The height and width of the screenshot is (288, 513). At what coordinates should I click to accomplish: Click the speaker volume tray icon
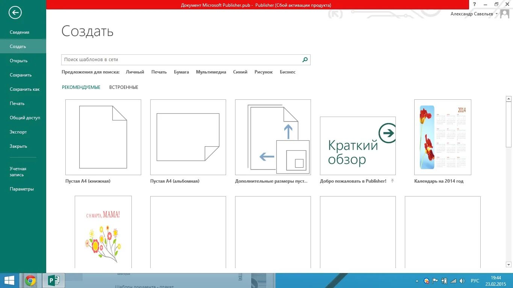pos(462,281)
